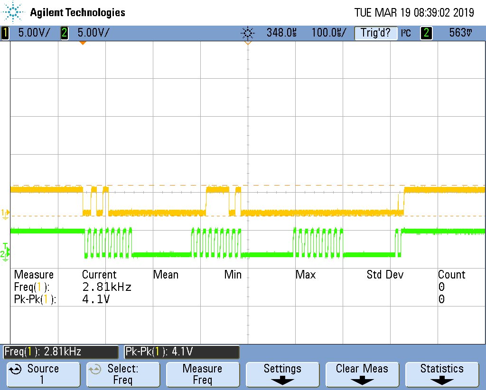Click the Pk-Pk(1) measurement row label

pyautogui.click(x=35, y=299)
